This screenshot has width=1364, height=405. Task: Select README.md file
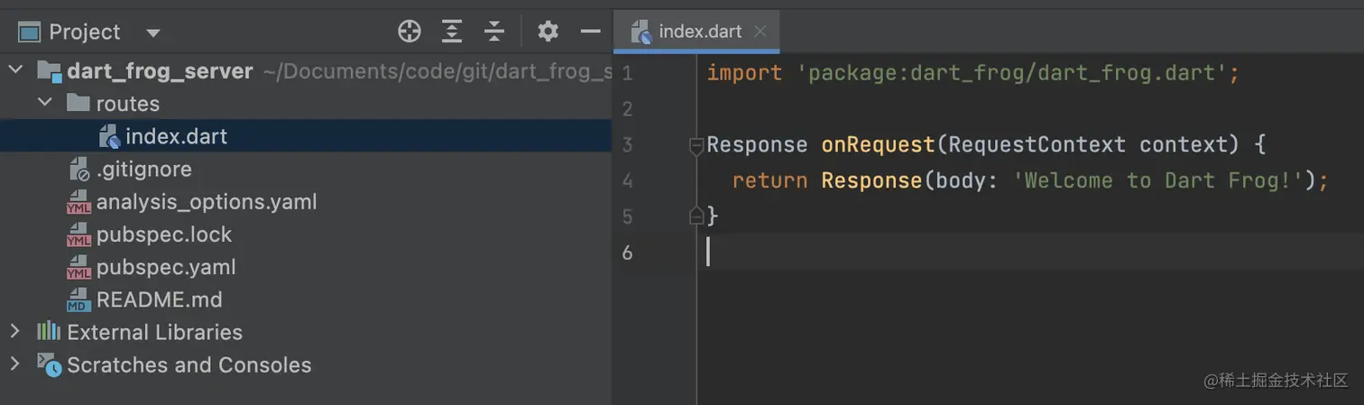[x=160, y=299]
